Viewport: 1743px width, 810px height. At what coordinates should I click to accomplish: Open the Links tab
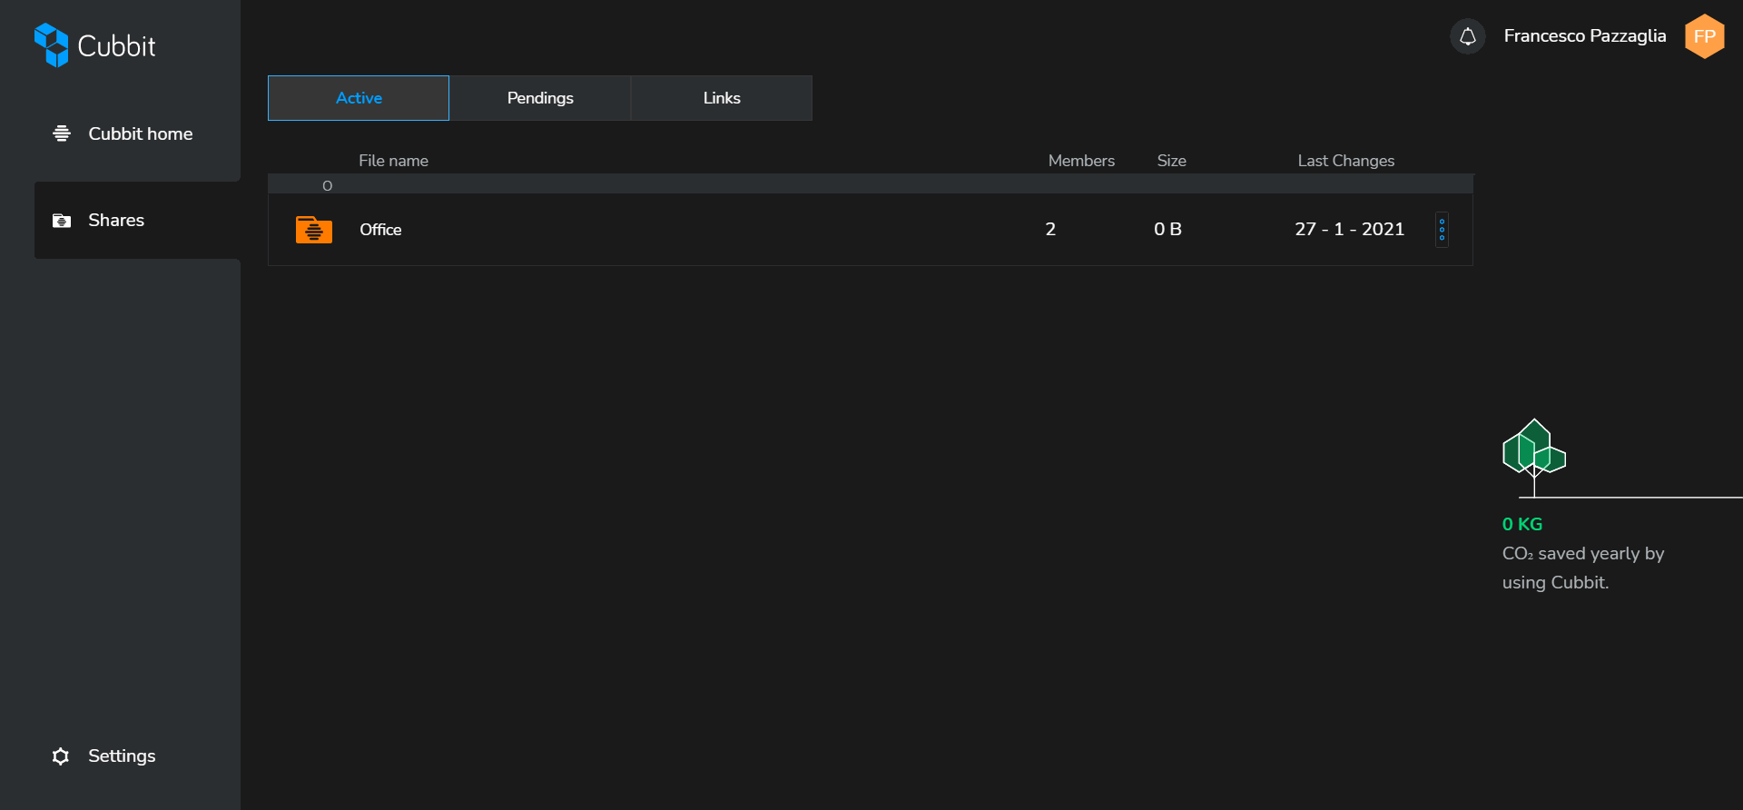(x=722, y=98)
